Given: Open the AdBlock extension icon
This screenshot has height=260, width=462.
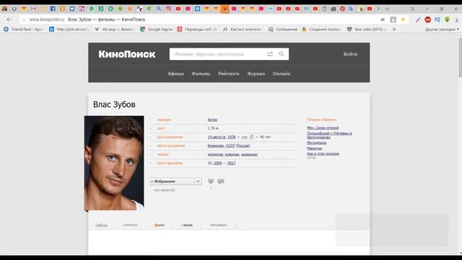Looking at the screenshot, I should (x=427, y=19).
